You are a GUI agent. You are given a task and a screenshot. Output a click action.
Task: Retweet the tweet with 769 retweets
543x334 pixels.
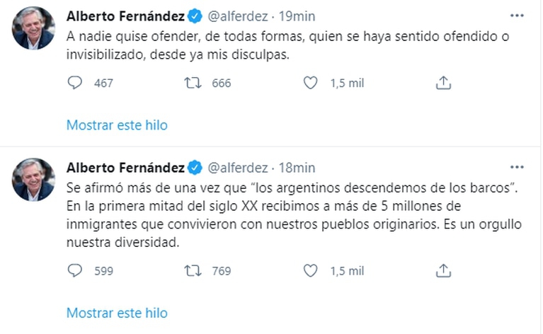coord(193,270)
